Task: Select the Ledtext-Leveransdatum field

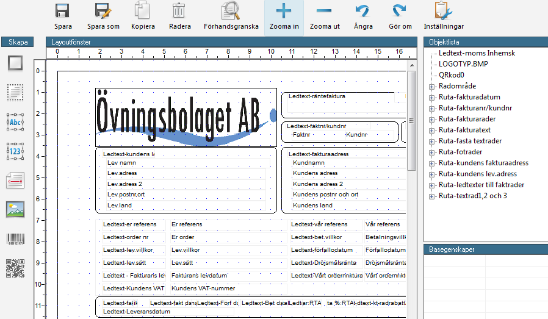Action: [168, 312]
